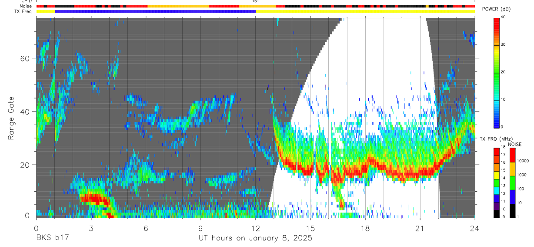
Task: Click the '18' hour tick on the time axis
Action: pos(365,228)
